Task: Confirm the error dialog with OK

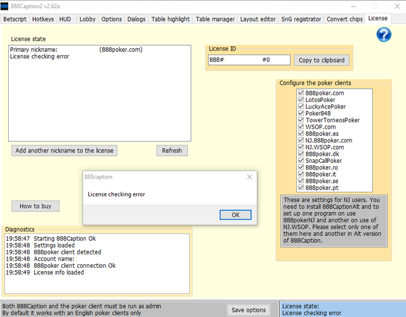Action: tap(235, 215)
